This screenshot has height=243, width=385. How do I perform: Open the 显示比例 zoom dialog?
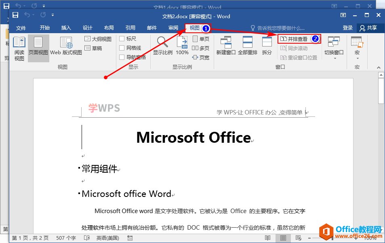[x=162, y=46]
